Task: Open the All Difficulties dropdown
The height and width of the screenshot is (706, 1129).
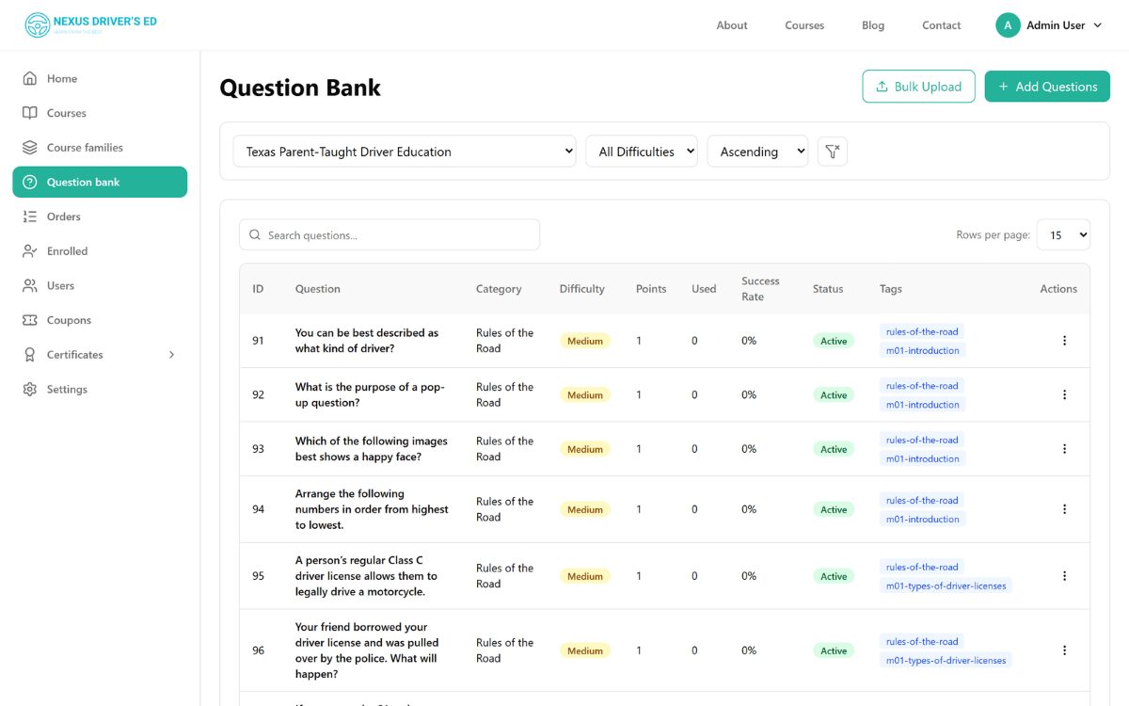Action: tap(642, 152)
